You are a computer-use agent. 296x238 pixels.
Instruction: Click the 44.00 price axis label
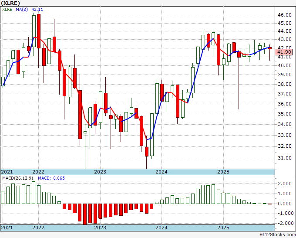pyautogui.click(x=284, y=31)
